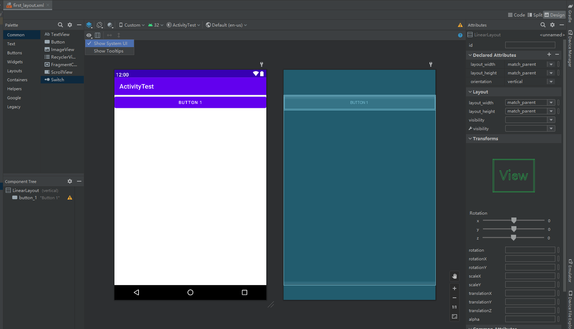Toggle Show Tooltips option
Image resolution: width=574 pixels, height=329 pixels.
110,51
